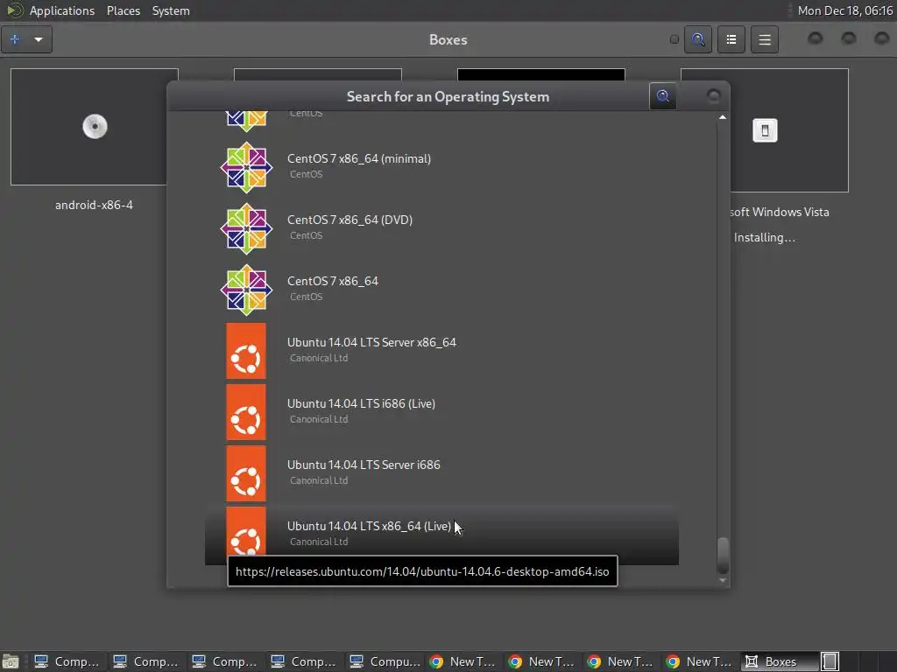Click CentOS 7 x86_64 (minimal) logo
897x672 pixels.
point(246,167)
